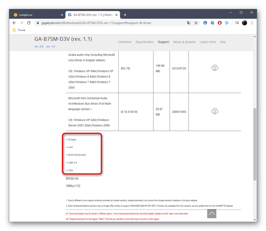Open the media control playlist icon
The image size is (266, 231).
pos(237,23)
